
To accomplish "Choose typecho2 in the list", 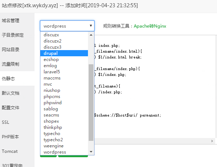I will coord(64,140).
